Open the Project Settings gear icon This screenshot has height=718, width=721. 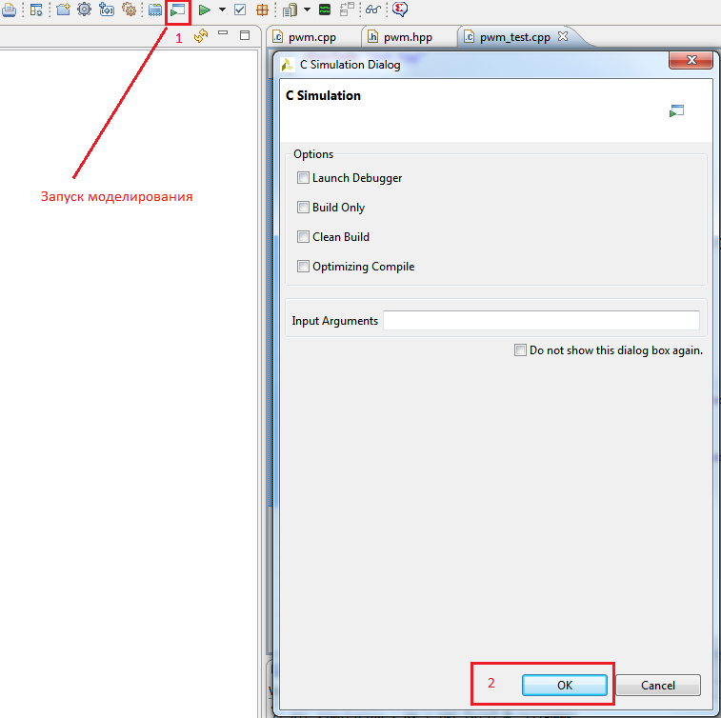(84, 10)
